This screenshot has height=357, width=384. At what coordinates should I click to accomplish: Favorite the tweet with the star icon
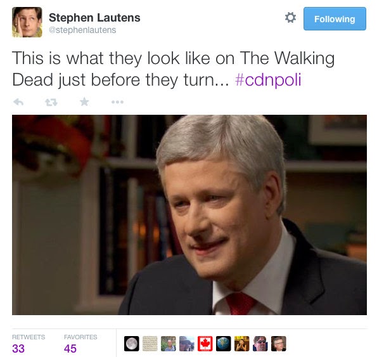click(x=84, y=101)
